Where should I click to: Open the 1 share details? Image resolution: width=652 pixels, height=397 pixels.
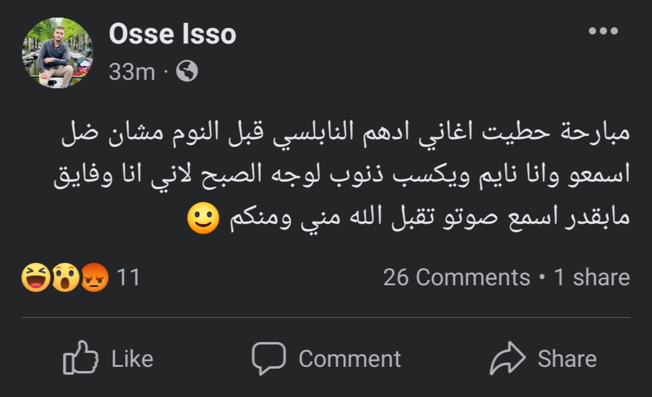592,277
